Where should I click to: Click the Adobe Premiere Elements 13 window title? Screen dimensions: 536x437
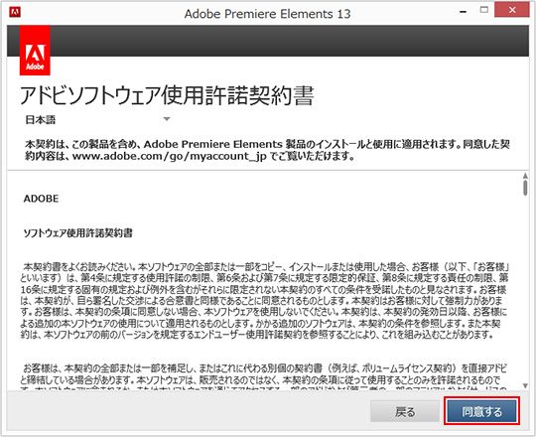[267, 14]
